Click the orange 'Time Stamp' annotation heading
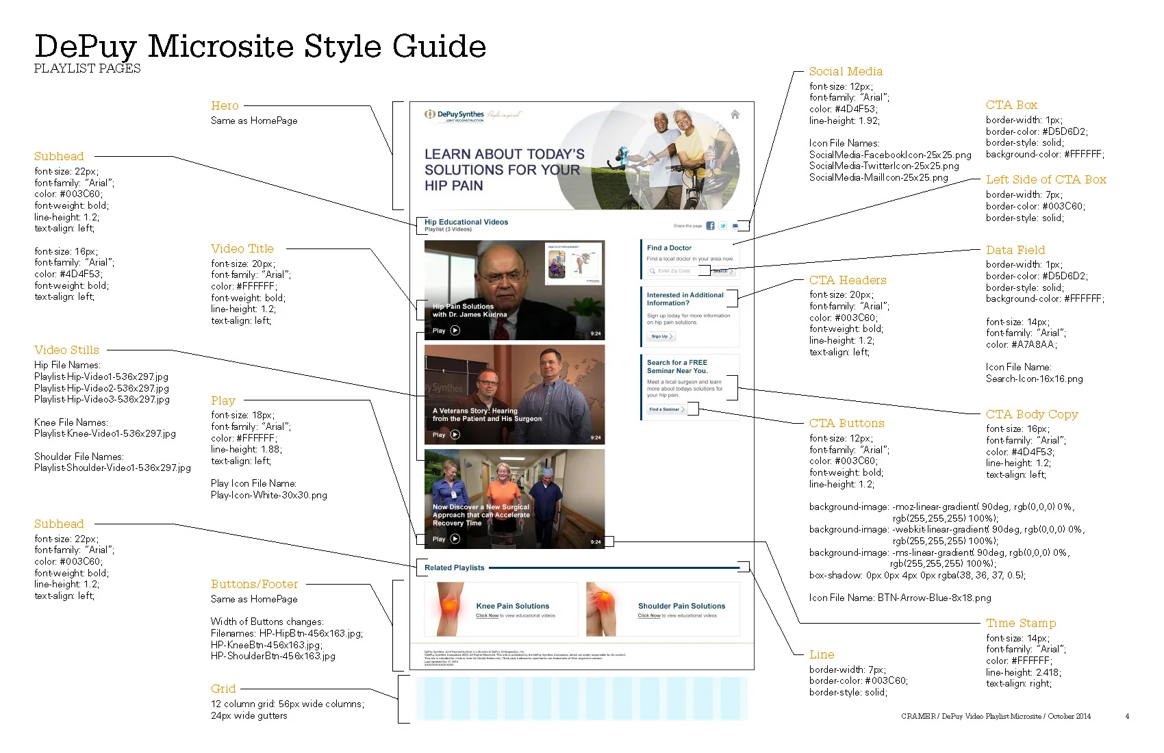Screen dimensions: 1164x753 (1021, 623)
